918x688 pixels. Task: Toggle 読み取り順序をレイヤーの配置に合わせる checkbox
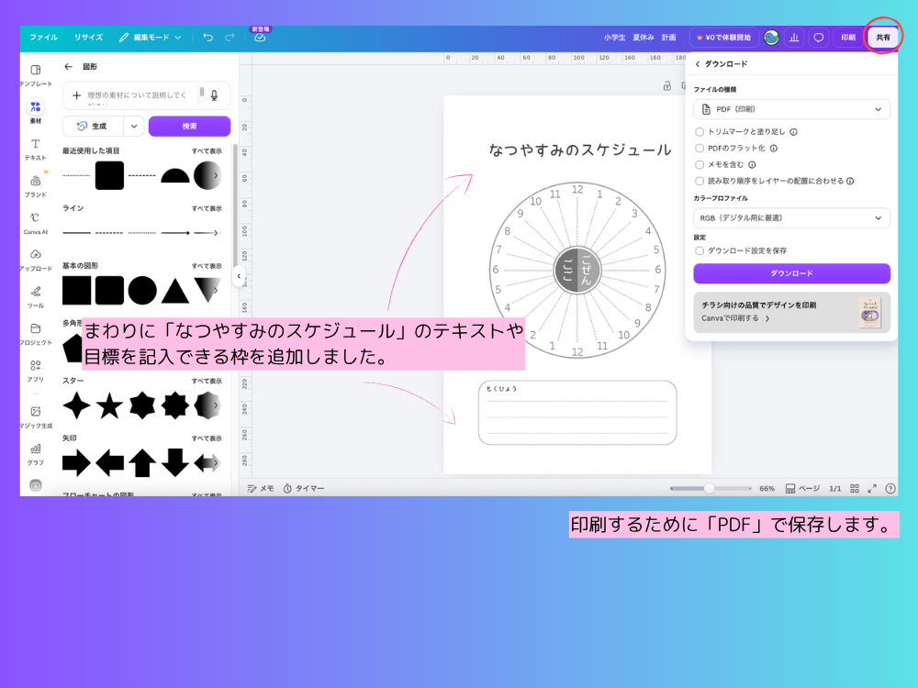(x=699, y=181)
